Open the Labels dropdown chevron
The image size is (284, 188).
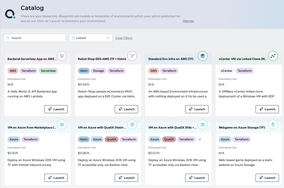click(x=108, y=38)
